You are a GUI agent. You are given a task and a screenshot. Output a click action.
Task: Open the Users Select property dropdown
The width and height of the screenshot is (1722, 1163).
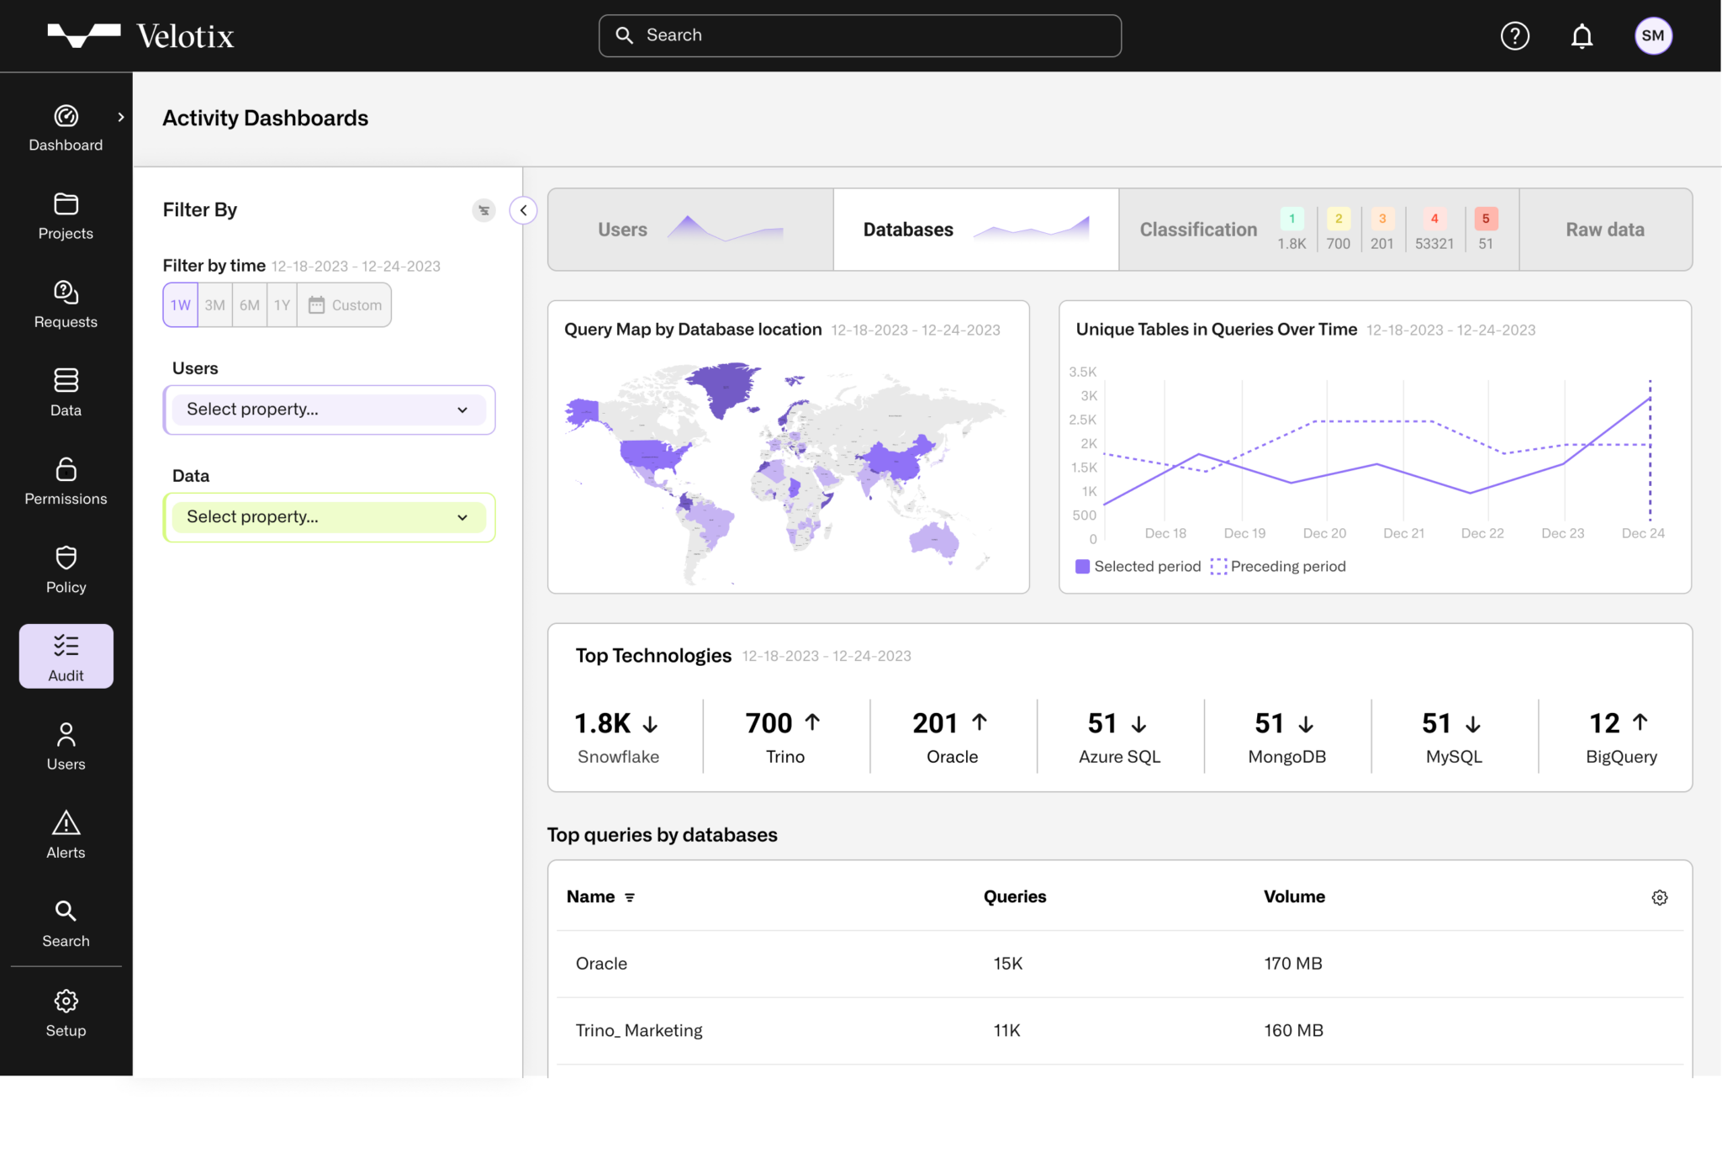point(329,410)
